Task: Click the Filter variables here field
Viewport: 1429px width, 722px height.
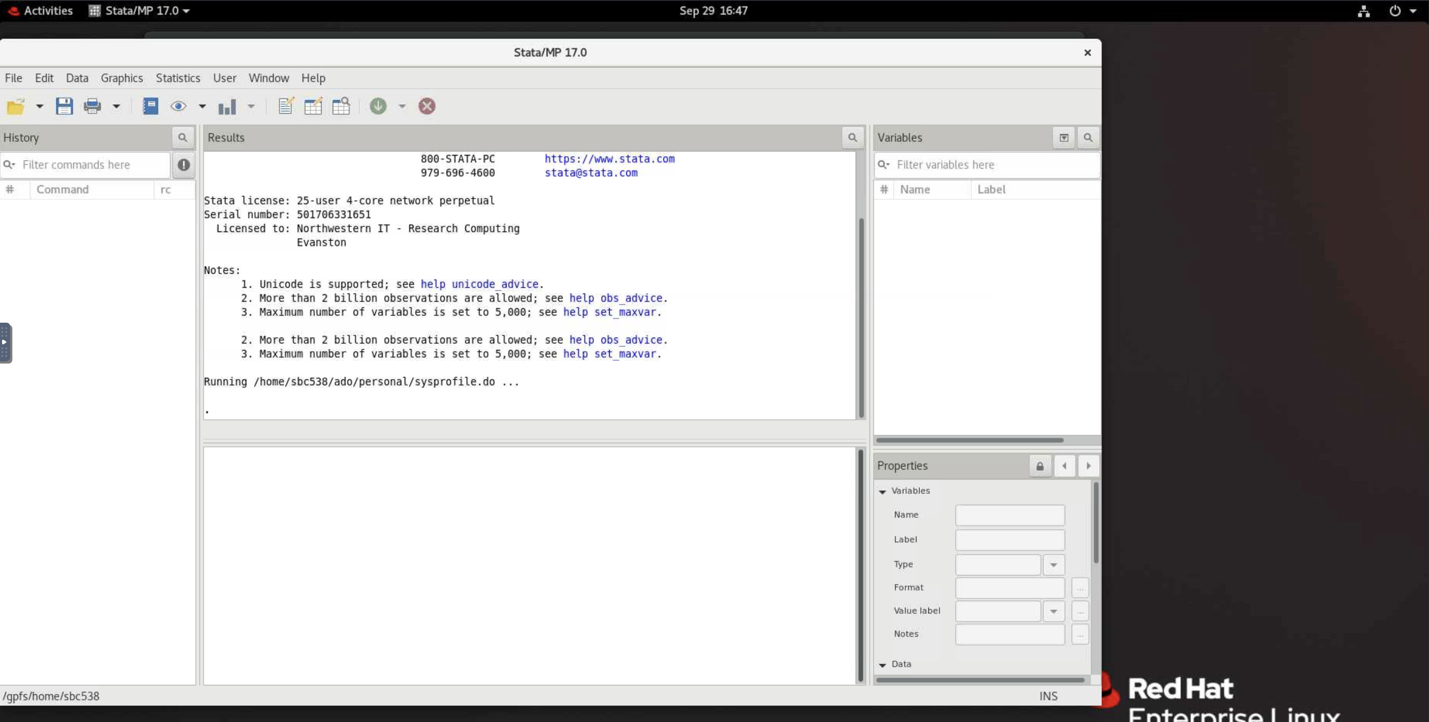Action: [x=987, y=165]
